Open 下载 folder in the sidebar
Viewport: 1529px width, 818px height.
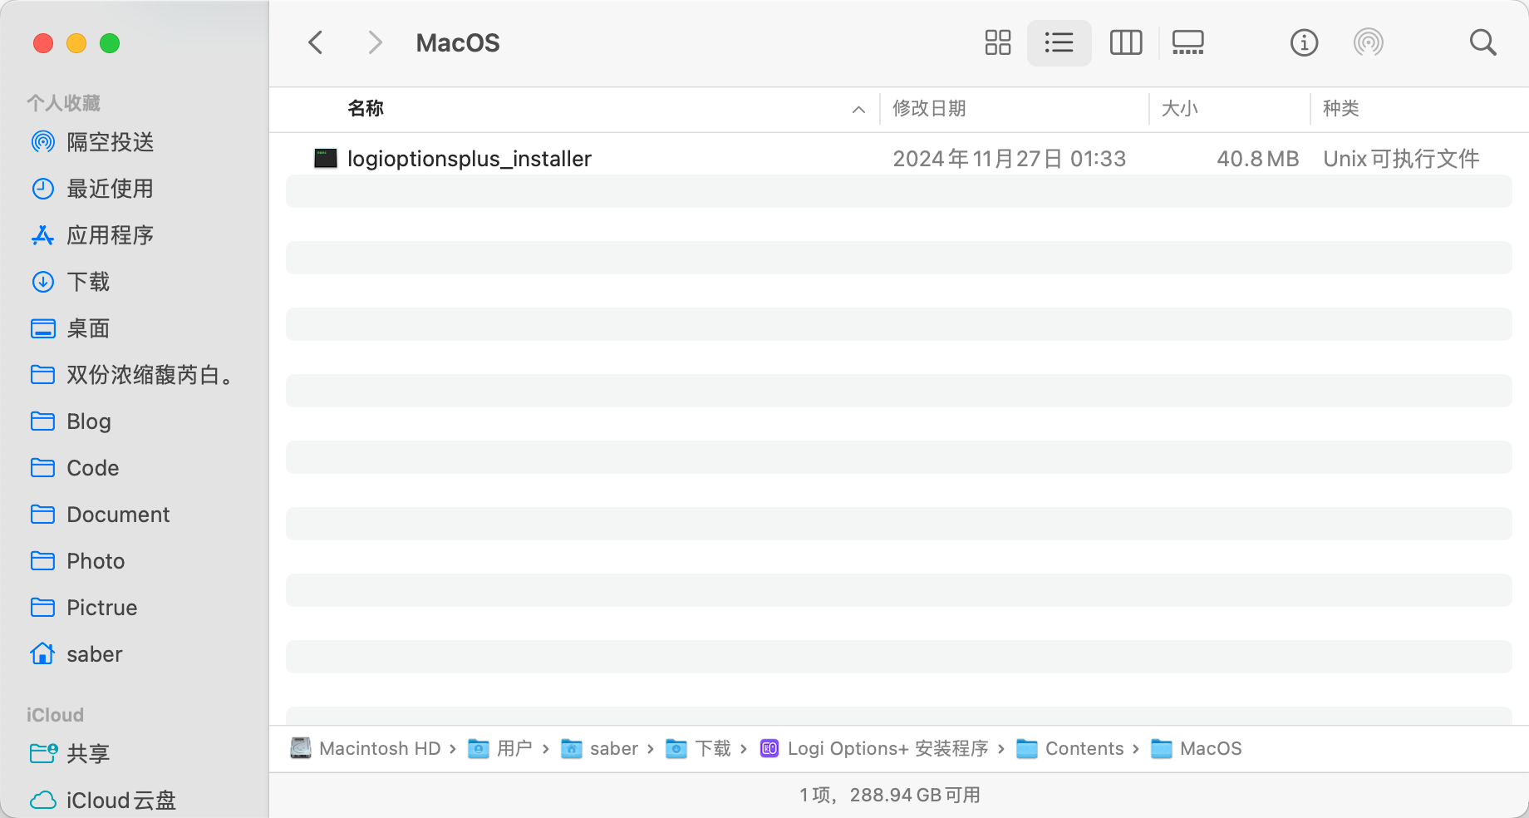pos(88,282)
